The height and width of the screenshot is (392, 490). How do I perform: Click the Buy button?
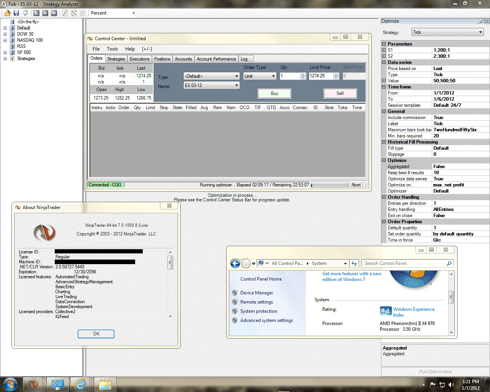[274, 93]
